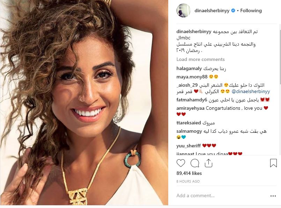The height and width of the screenshot is (208, 281).
Task: Open dinaelsherbinyy username in header
Action: tap(212, 11)
